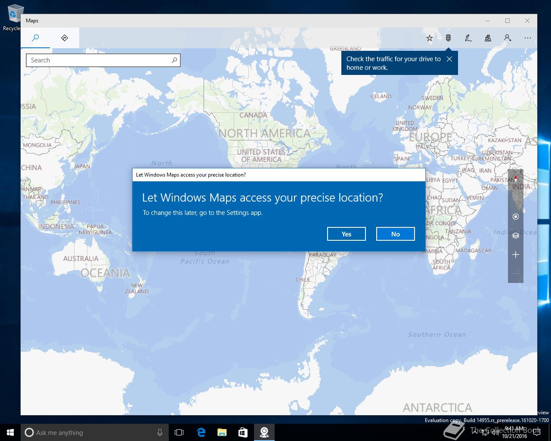Image resolution: width=551 pixels, height=441 pixels.
Task: Click the ICELAND map label
Action: [381, 96]
